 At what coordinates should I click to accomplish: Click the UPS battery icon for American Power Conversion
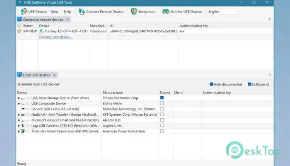(23, 131)
